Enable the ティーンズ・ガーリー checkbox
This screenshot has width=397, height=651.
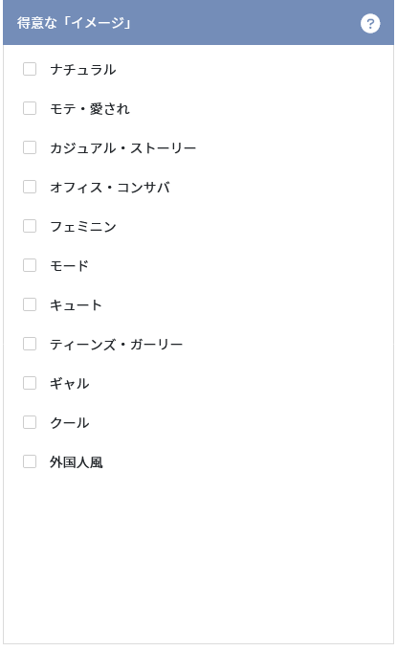30,344
